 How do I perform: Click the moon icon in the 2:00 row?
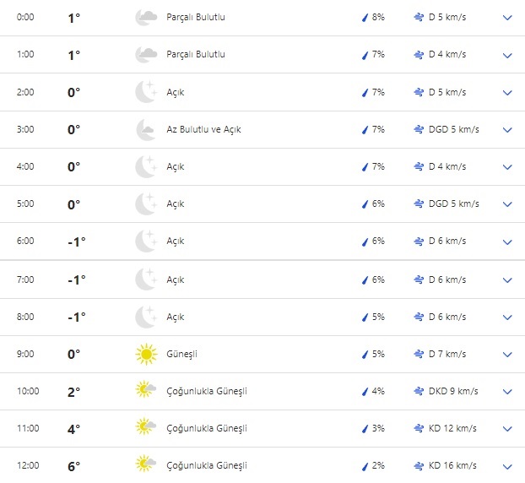click(146, 92)
